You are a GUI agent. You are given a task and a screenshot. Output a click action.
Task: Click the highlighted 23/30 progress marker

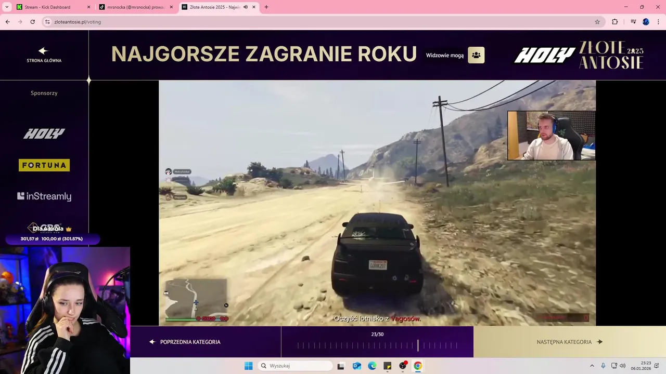point(418,345)
